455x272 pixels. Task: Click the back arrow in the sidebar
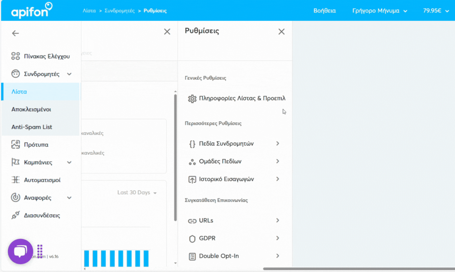pyautogui.click(x=15, y=33)
